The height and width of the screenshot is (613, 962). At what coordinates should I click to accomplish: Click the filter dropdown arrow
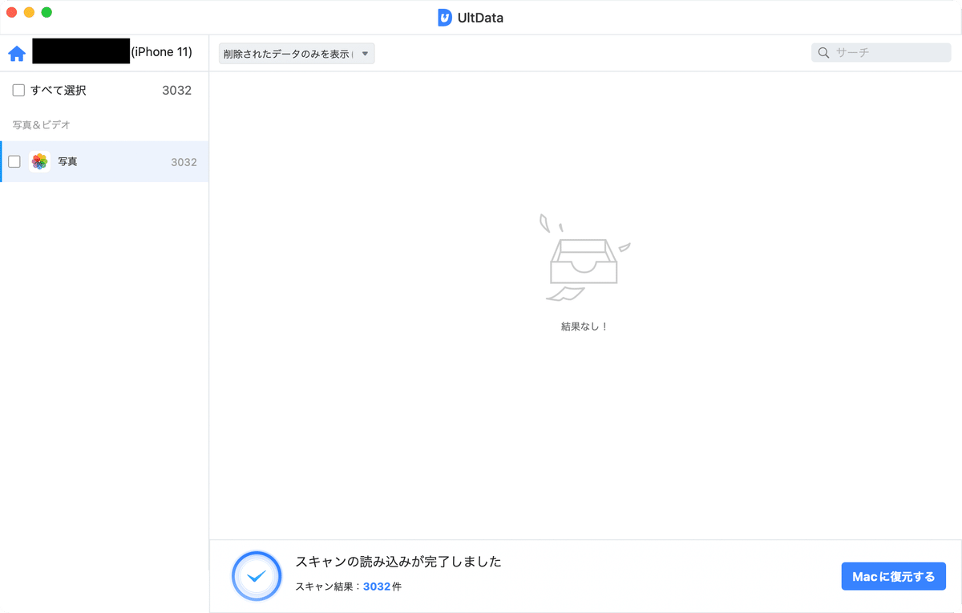click(x=365, y=53)
